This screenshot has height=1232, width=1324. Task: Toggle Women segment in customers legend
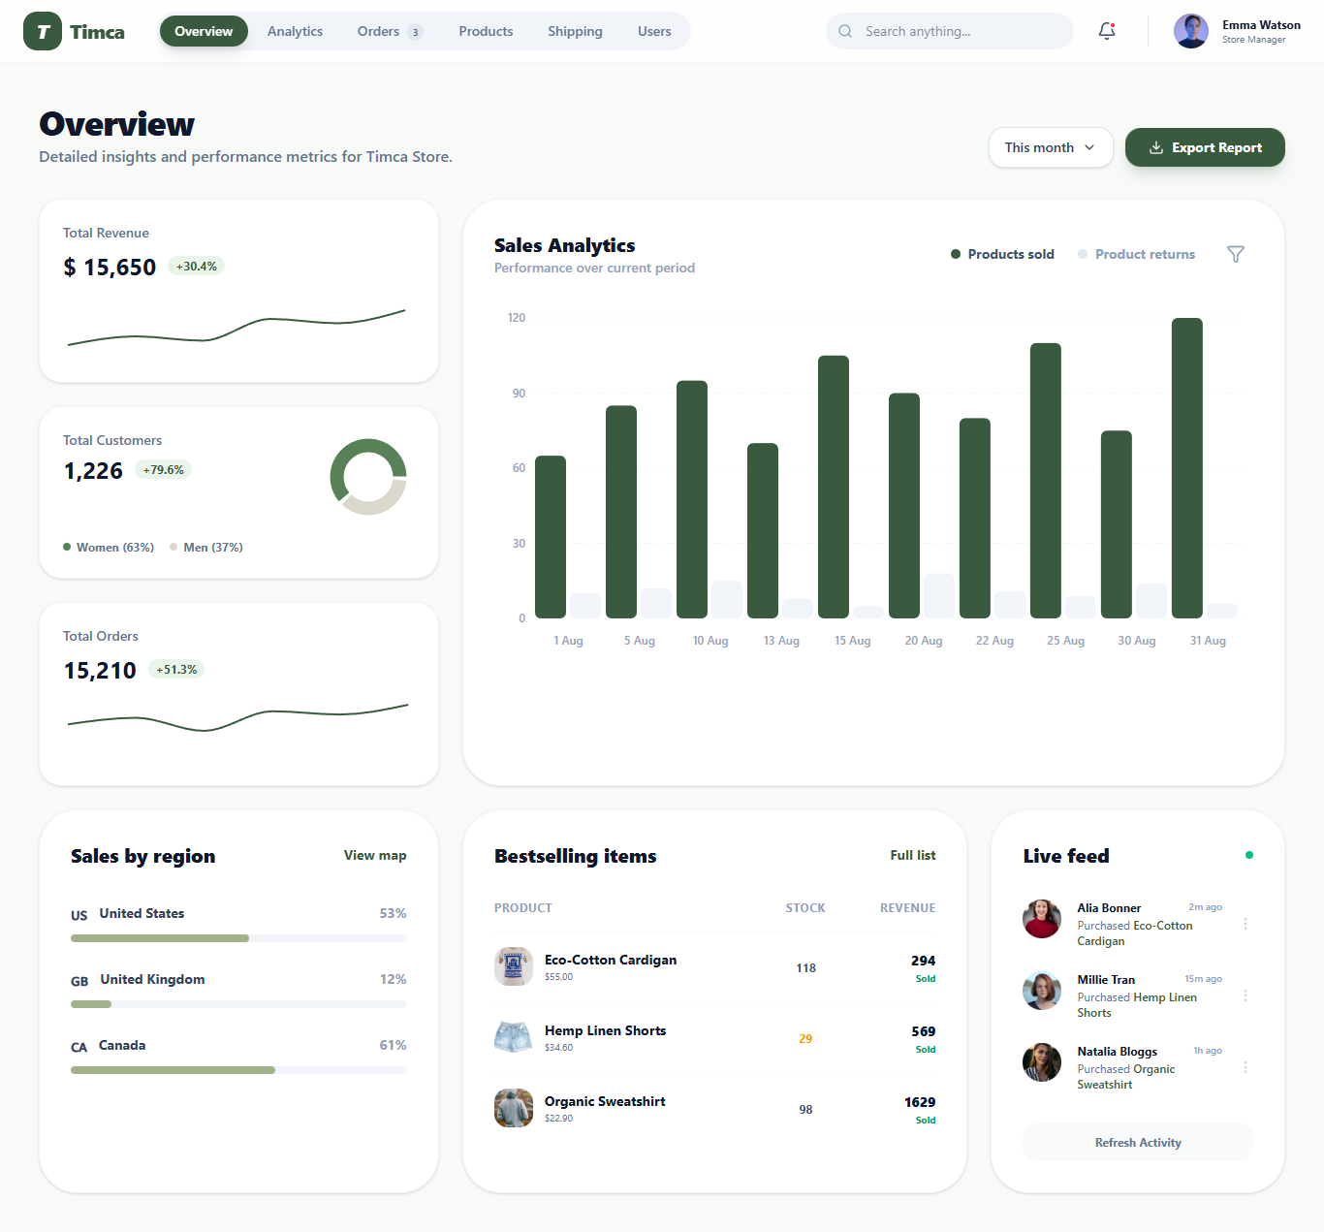tap(109, 548)
